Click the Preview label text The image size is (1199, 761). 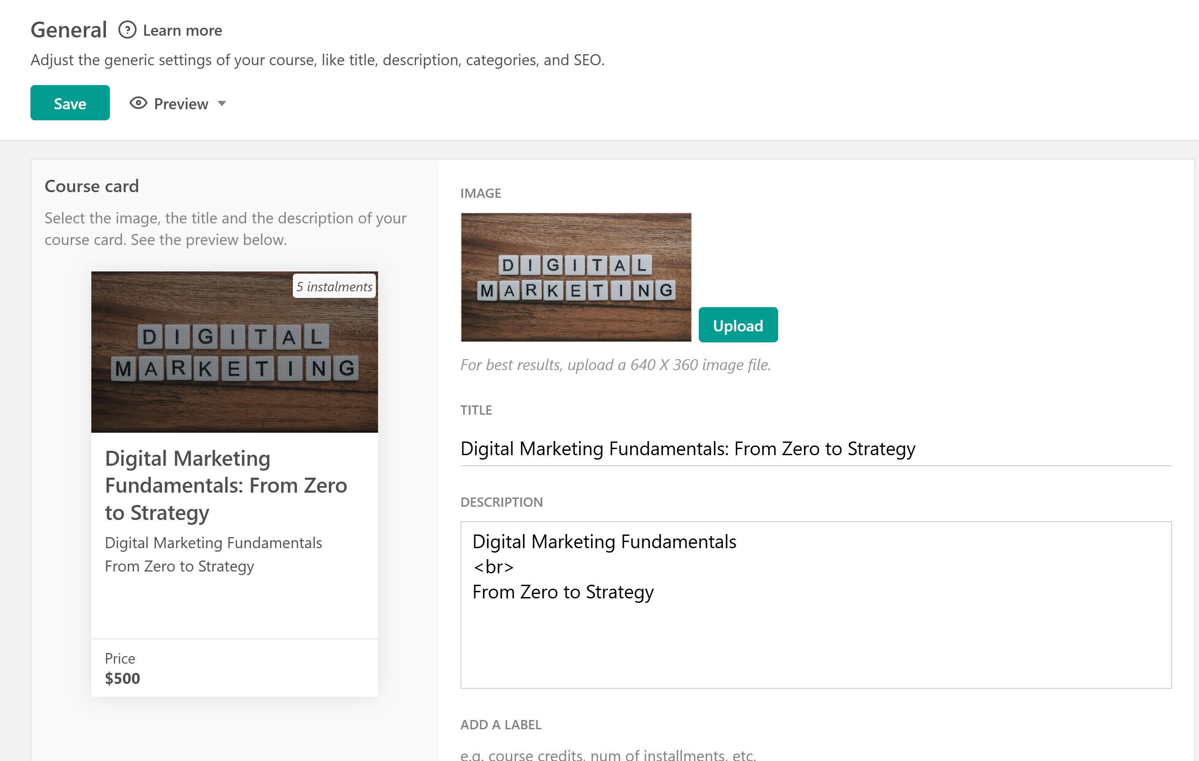(x=181, y=104)
